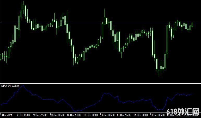Click the 10 Dec 06:00 time label
Viewport: 201px width, 118px height.
57,115
